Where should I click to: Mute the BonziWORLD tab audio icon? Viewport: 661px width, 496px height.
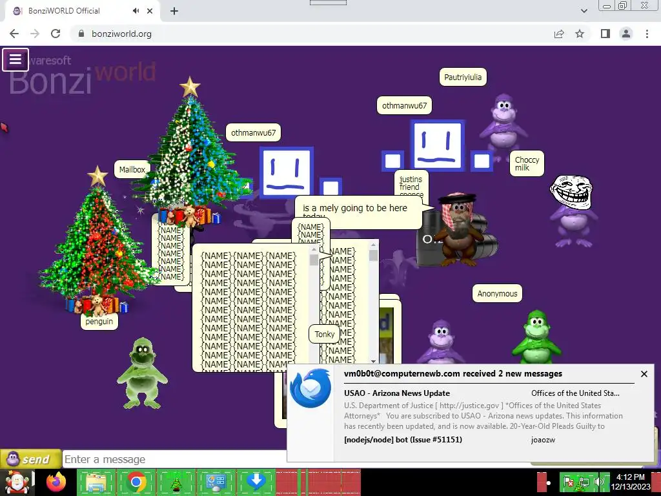(x=136, y=11)
